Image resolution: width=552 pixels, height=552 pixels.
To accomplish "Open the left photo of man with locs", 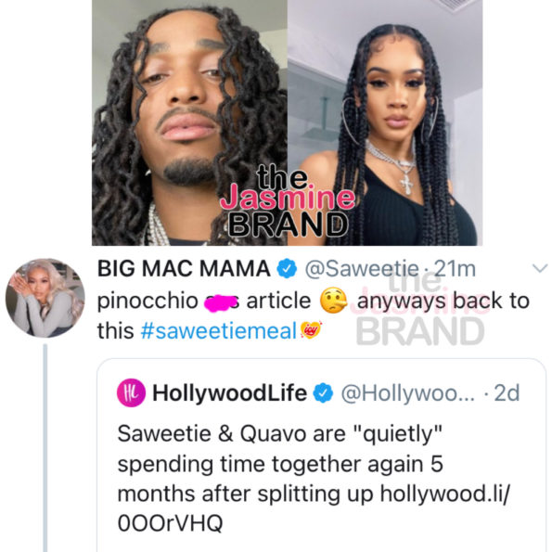I will 190,122.
